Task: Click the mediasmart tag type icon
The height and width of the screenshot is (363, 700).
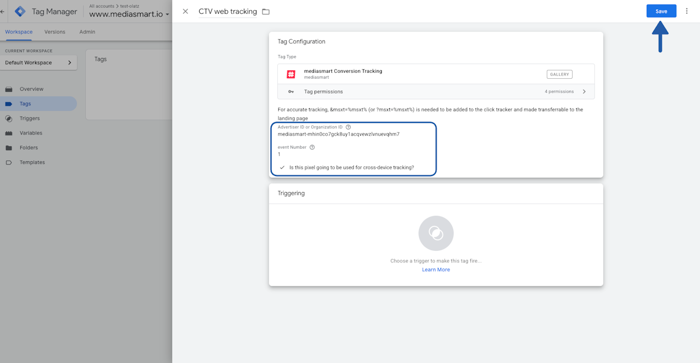Action: tap(291, 74)
